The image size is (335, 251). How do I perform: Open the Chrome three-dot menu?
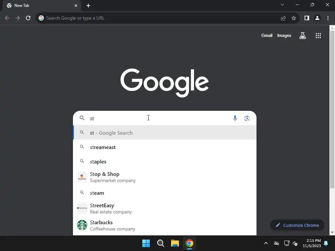coord(328,18)
